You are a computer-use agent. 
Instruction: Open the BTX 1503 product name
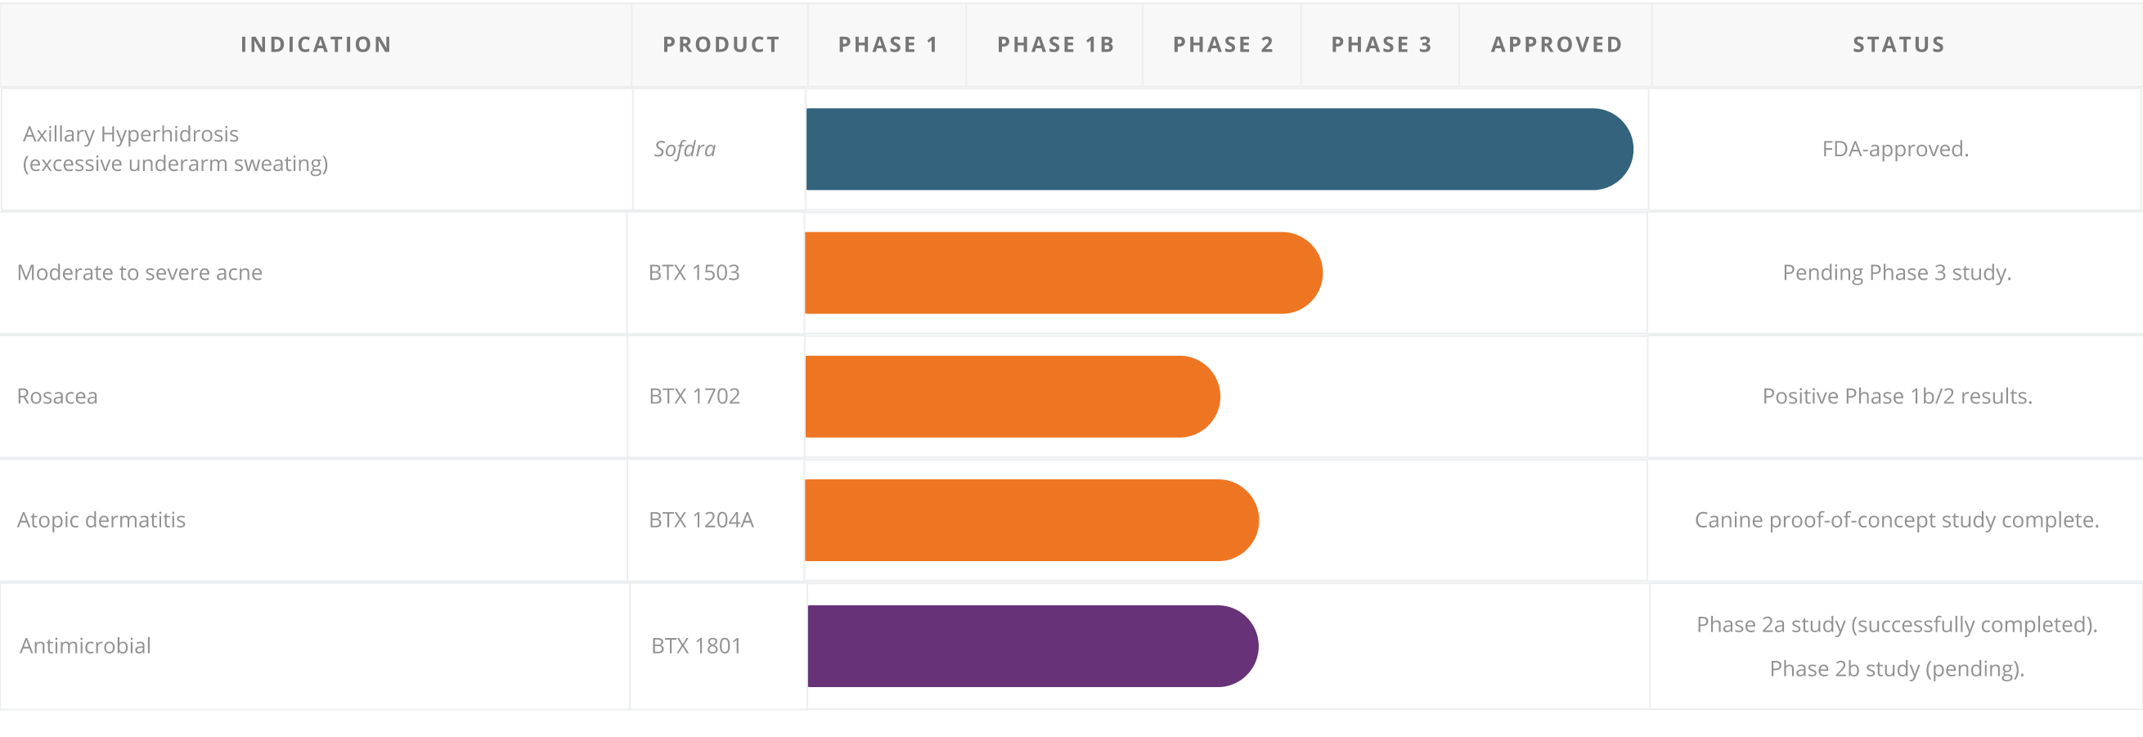click(694, 273)
